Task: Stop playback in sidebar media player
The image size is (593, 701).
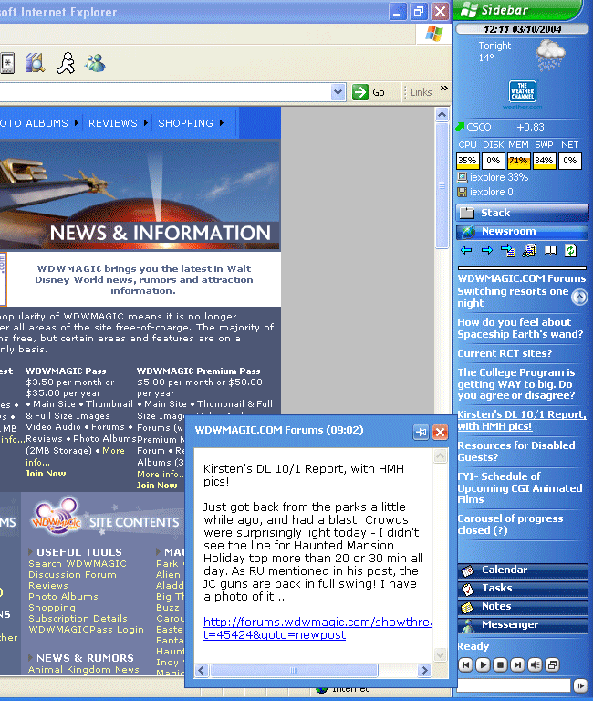Action: tap(500, 664)
